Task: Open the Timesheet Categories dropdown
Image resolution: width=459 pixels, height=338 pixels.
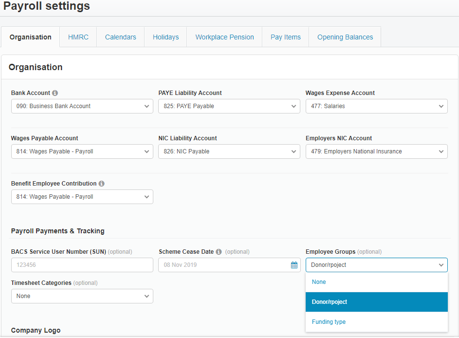Action: (x=82, y=296)
